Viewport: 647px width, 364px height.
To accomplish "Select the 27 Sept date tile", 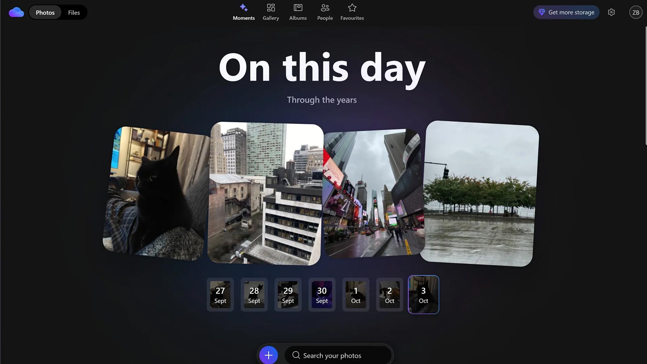I will (220, 295).
